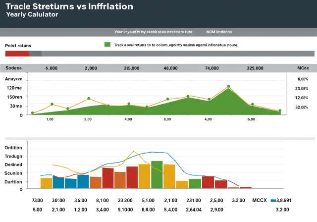The image size is (317, 222).
Task: Select the 48,000 header cell
Action: [170, 68]
